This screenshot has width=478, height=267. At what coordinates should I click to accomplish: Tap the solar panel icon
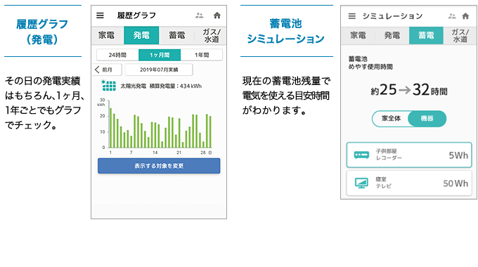108,85
